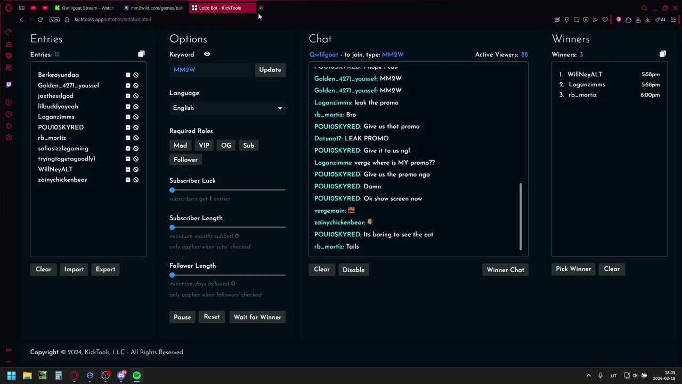This screenshot has height=384, width=682.
Task: Remove the Berkeoyundaa entry with the minus icon
Action: 128,75
